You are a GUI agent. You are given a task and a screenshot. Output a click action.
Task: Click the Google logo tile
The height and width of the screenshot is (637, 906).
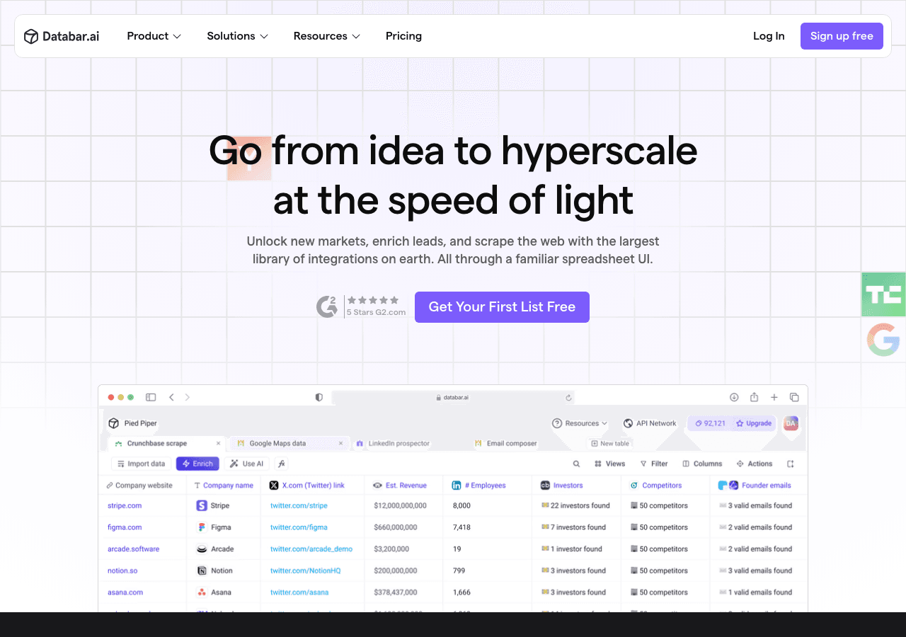[883, 340]
